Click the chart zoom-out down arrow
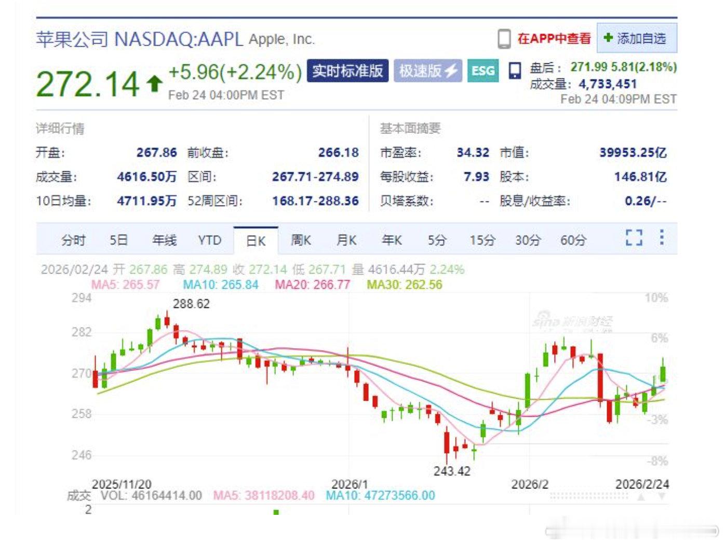Image resolution: width=725 pixels, height=546 pixels. pyautogui.click(x=661, y=497)
